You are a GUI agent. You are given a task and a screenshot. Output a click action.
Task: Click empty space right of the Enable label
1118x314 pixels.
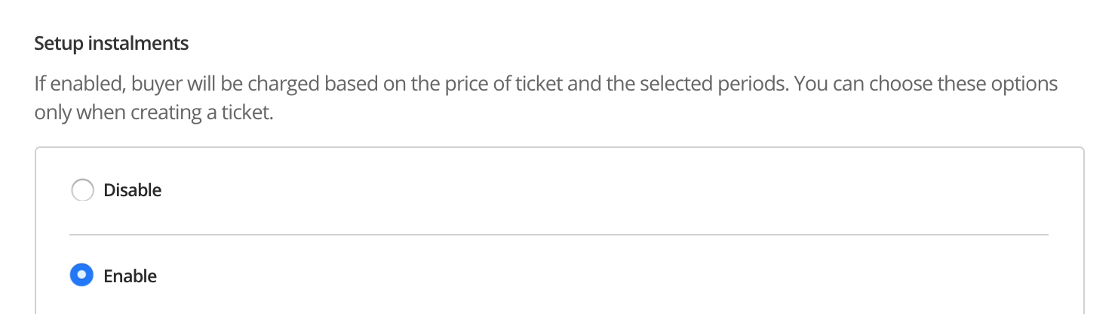528,276
